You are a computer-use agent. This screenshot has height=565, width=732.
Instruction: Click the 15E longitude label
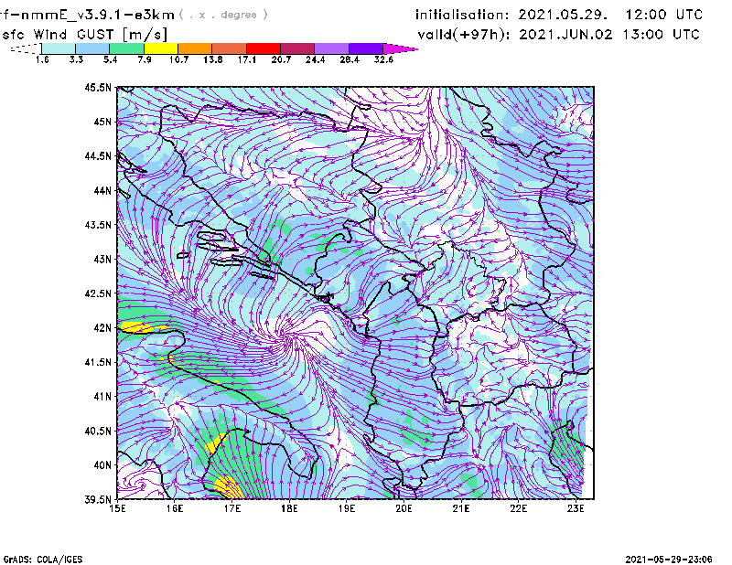click(117, 508)
